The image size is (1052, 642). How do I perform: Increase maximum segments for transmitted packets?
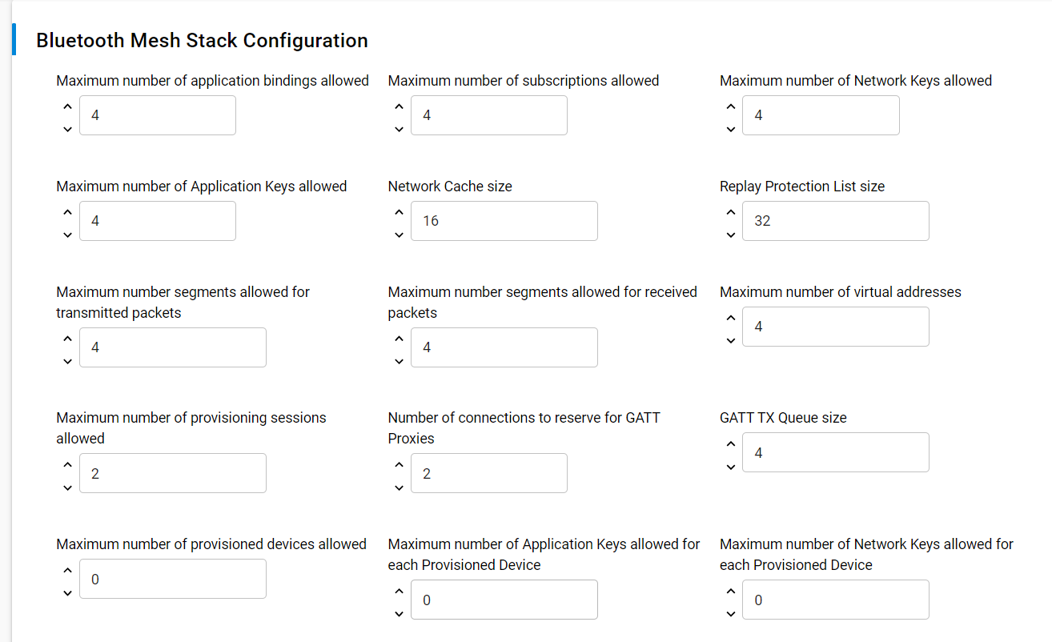tap(67, 338)
